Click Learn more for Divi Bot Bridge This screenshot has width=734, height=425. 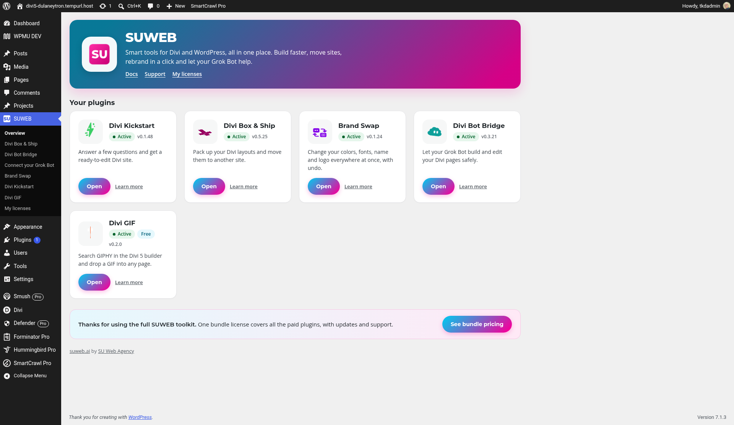tap(473, 187)
